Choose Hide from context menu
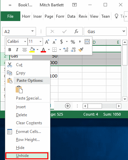Viewport: 128px width, 160px height. tap(28, 148)
